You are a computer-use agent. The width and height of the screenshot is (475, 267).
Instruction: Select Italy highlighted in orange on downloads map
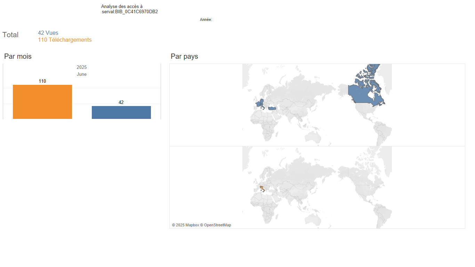coord(263,189)
